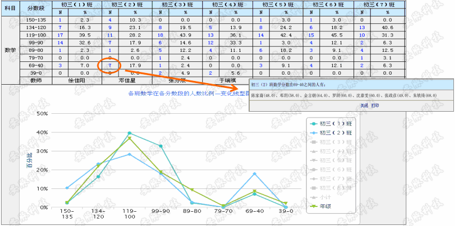Click the 数学 subject cell

(x=10, y=50)
